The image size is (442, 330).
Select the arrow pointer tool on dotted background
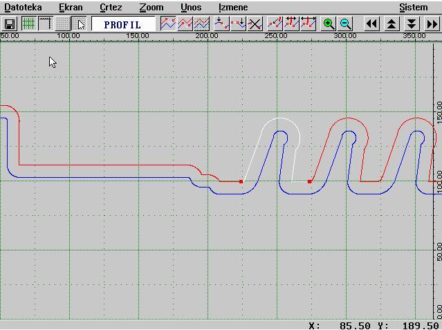coord(80,24)
